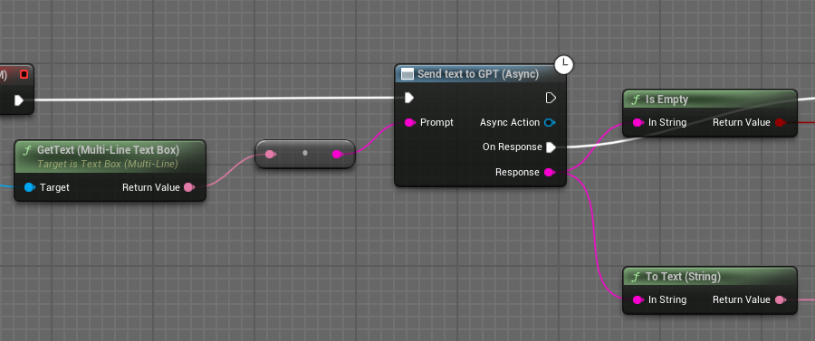Screen dimensions: 815x341
Task: Click the input execution pin on Send text to GPT
Action: (409, 98)
